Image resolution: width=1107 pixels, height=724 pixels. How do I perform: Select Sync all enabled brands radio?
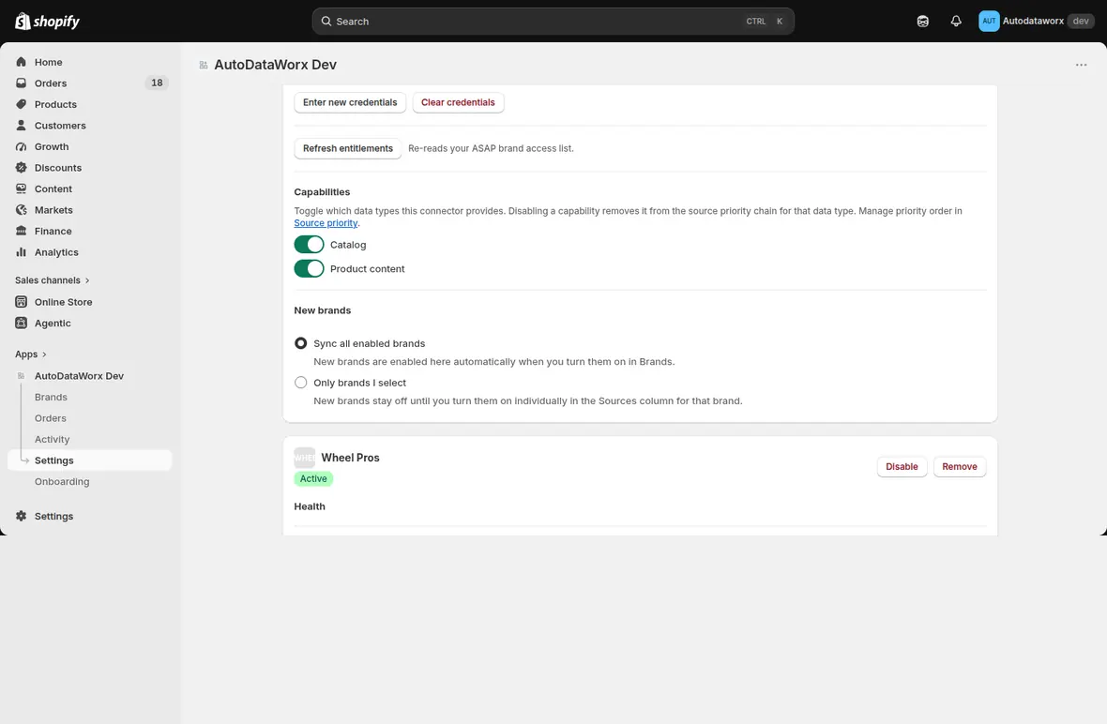click(301, 343)
